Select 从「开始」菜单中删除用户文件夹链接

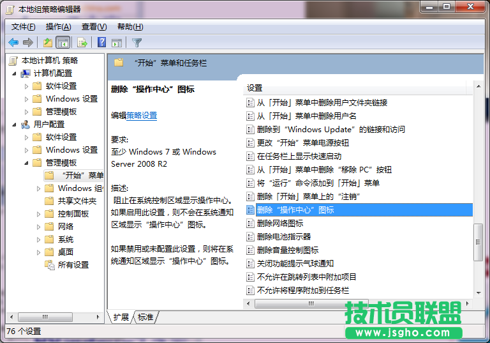(x=322, y=103)
